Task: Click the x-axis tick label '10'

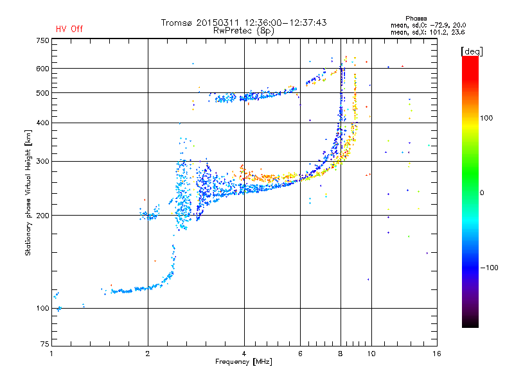Action: 371,354
